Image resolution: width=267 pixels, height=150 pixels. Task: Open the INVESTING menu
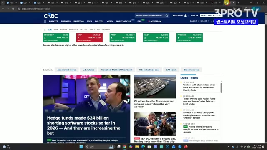[x=78, y=21]
